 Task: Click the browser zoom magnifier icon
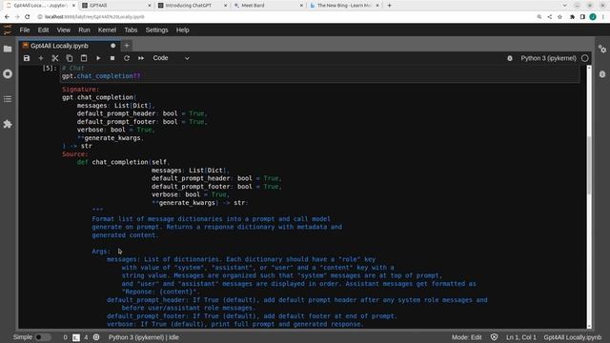click(x=539, y=17)
